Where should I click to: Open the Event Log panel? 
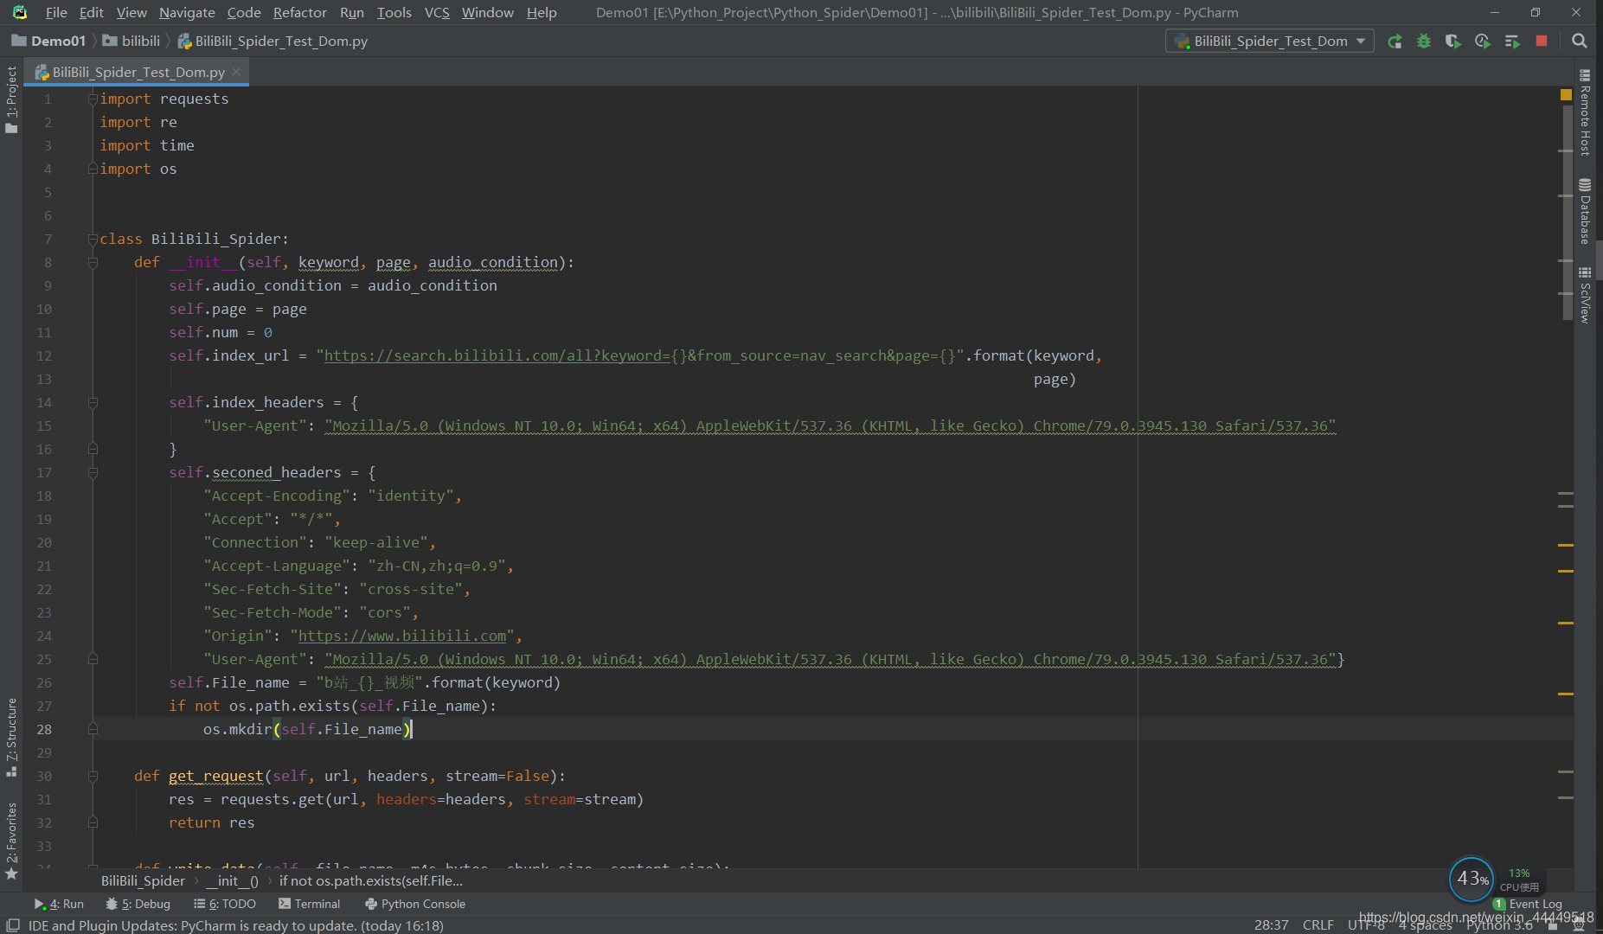point(1528,904)
